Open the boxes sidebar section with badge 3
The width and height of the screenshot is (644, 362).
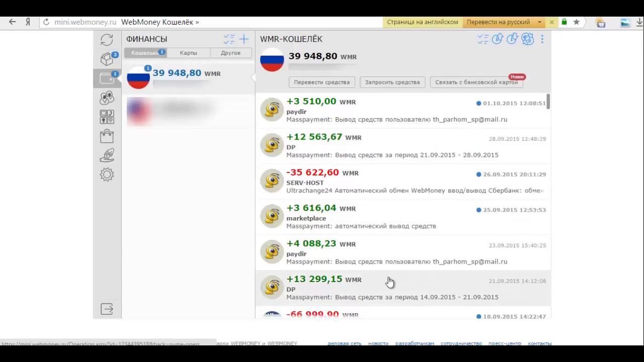point(107,59)
